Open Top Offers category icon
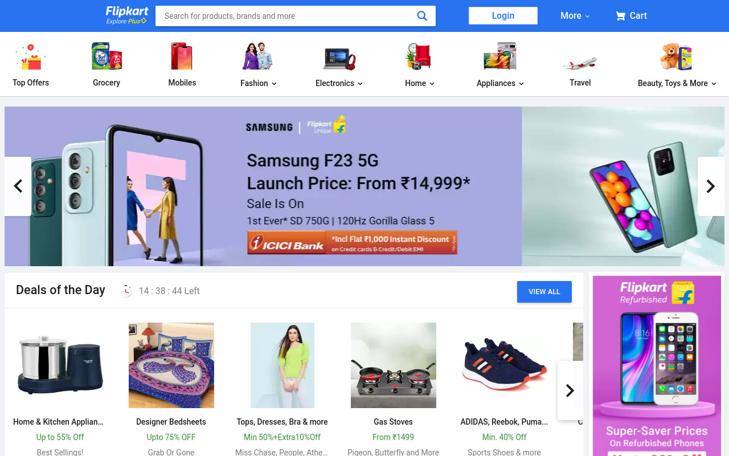 pyautogui.click(x=31, y=56)
